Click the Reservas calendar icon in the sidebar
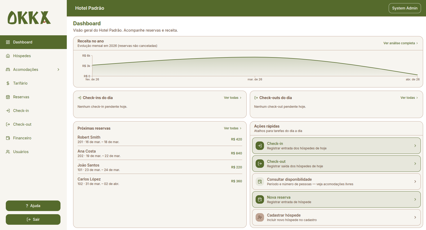This screenshot has width=426, height=230. [8, 97]
